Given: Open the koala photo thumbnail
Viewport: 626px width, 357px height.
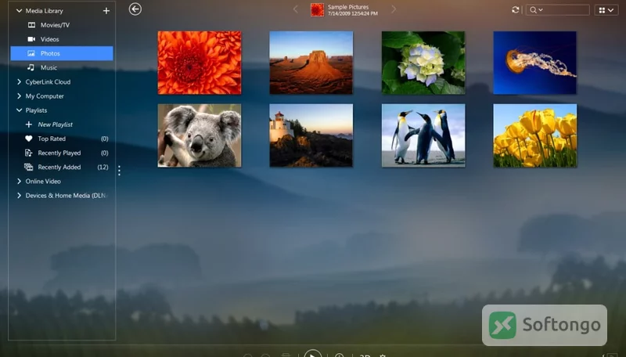Looking at the screenshot, I should click(x=200, y=135).
